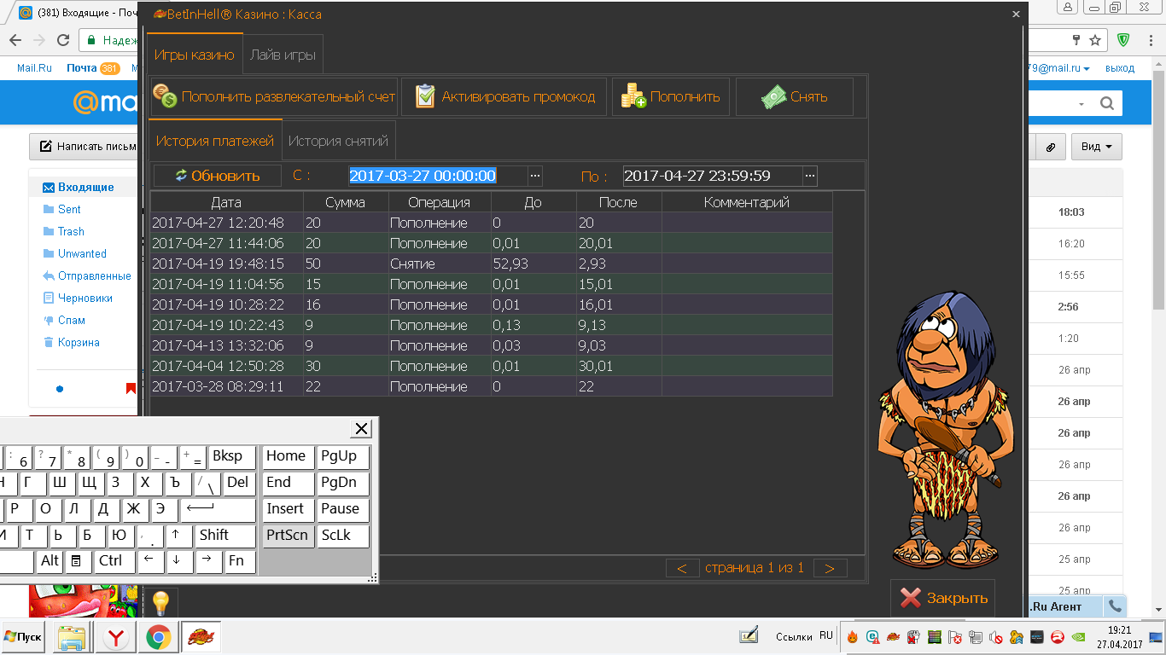Click Пополнить развлекательный счет button
This screenshot has height=655, width=1166.
[275, 97]
